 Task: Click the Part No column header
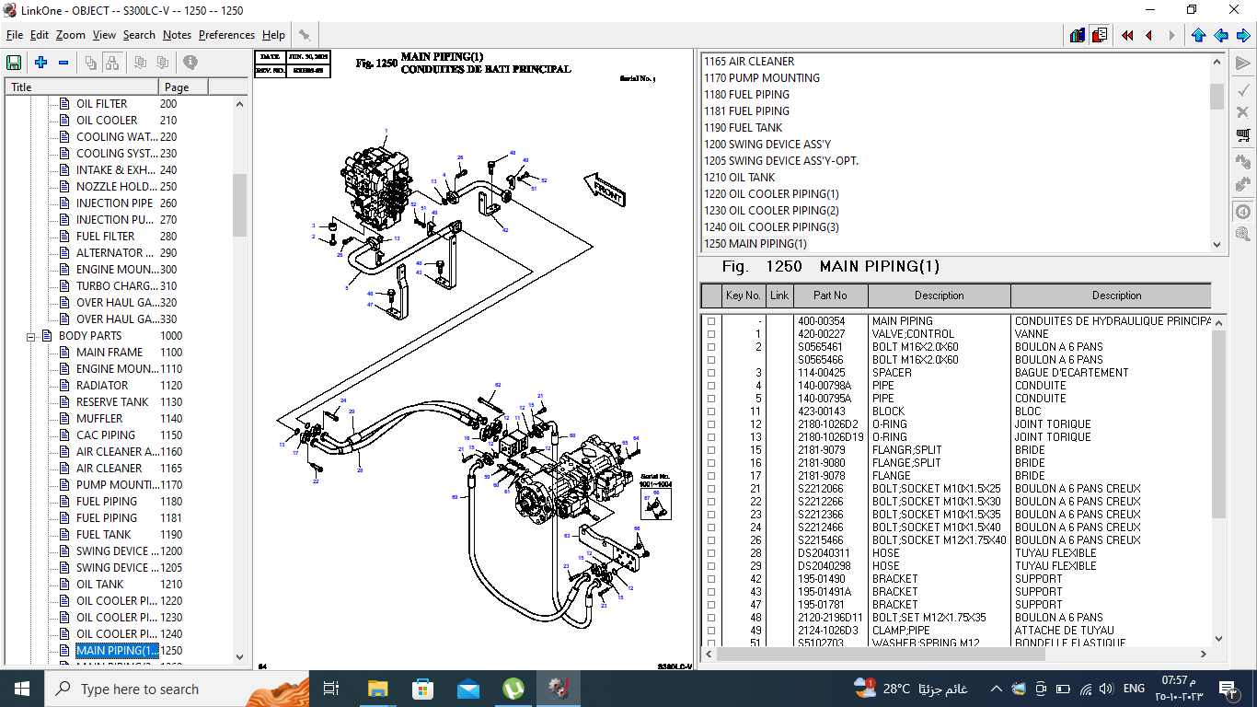pos(830,296)
